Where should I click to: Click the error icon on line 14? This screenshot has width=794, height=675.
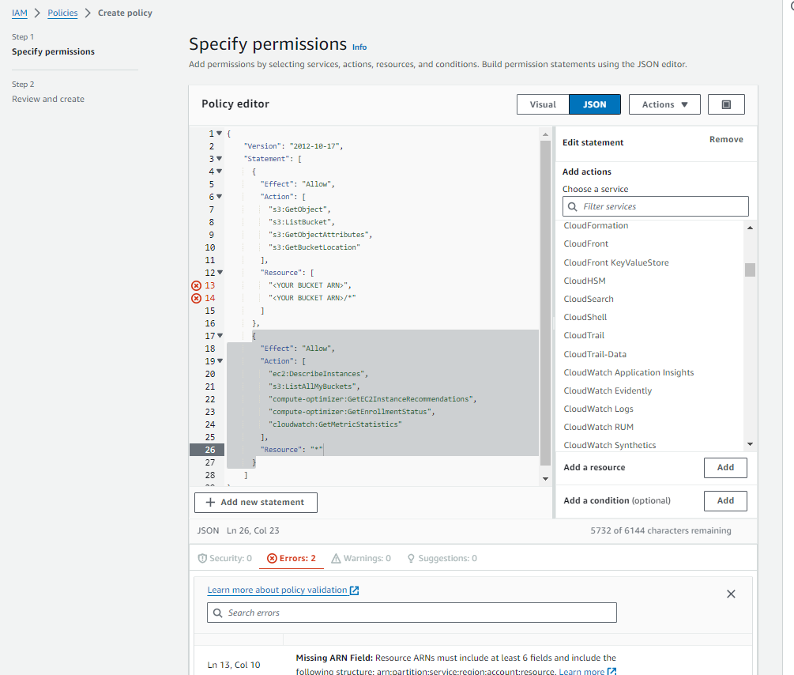pos(197,298)
